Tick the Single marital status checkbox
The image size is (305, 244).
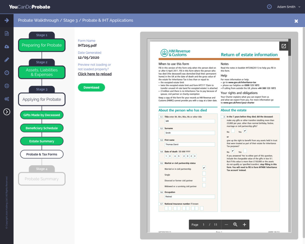coord(204,174)
